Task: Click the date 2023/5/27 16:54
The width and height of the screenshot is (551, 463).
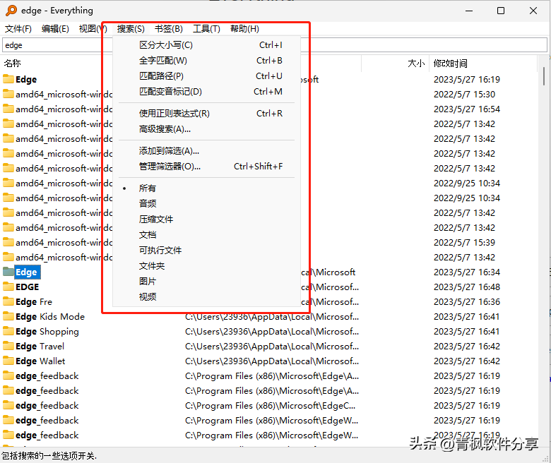Action: click(x=467, y=109)
